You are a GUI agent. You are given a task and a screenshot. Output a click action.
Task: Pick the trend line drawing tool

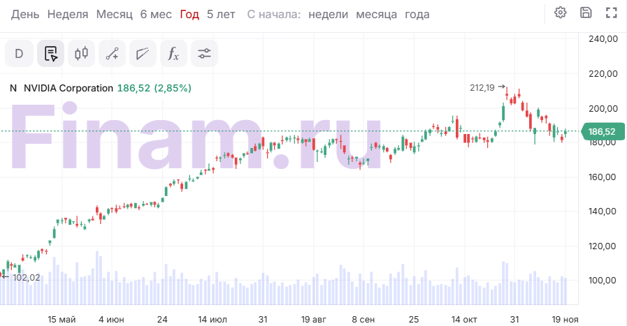click(x=112, y=53)
